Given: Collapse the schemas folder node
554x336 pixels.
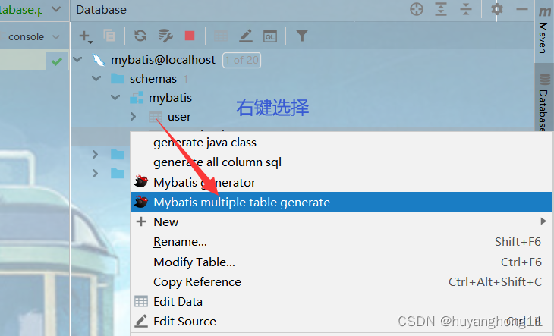Looking at the screenshot, I should 96,78.
